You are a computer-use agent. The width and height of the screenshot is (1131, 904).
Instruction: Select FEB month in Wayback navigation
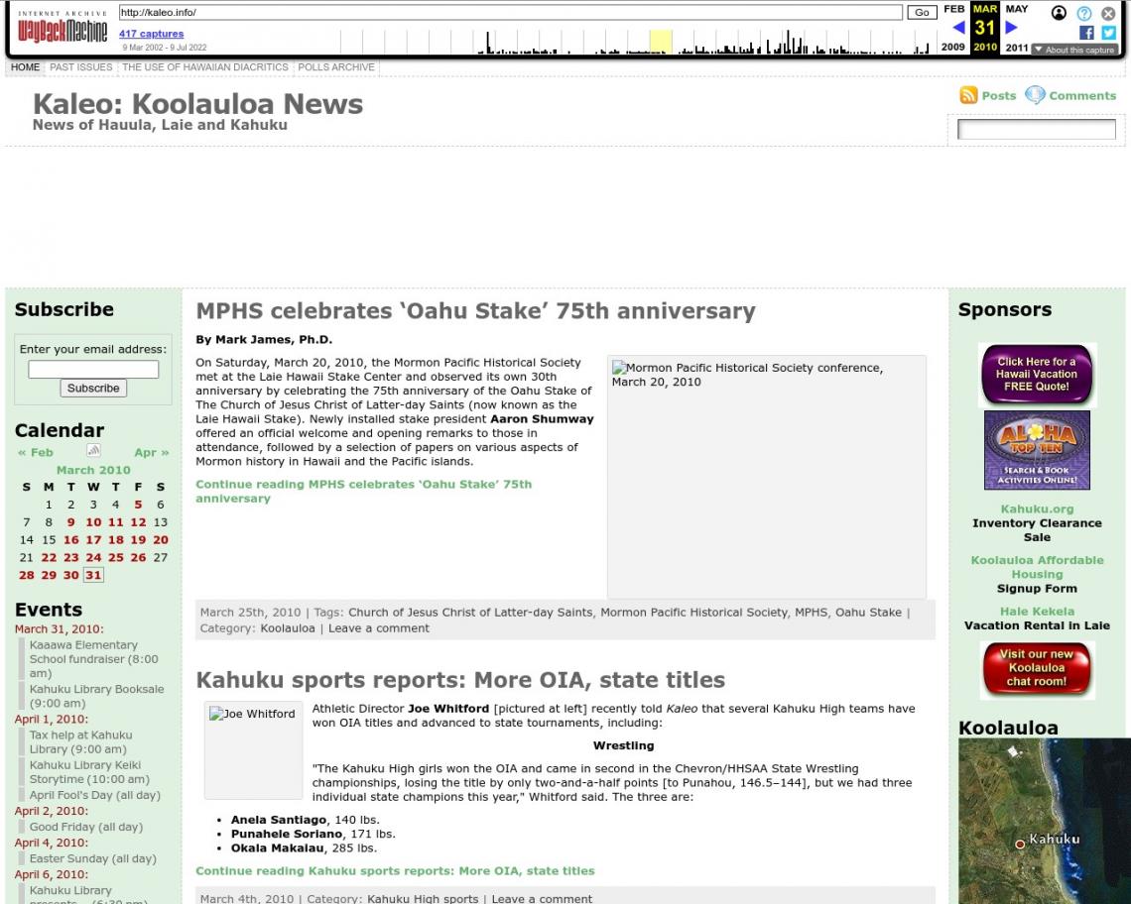click(x=953, y=9)
